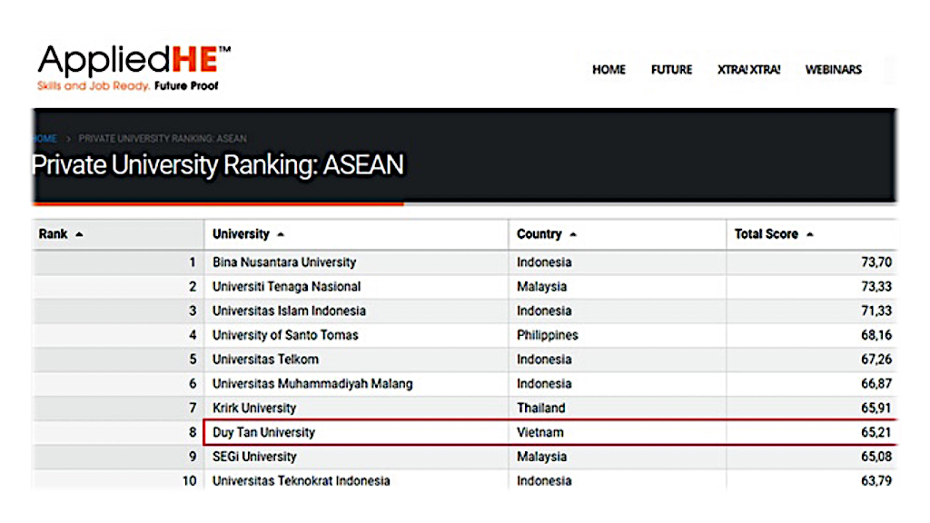Select Universitas Islam Indonesia cell
Screen dimensions: 930x523
tap(356, 311)
